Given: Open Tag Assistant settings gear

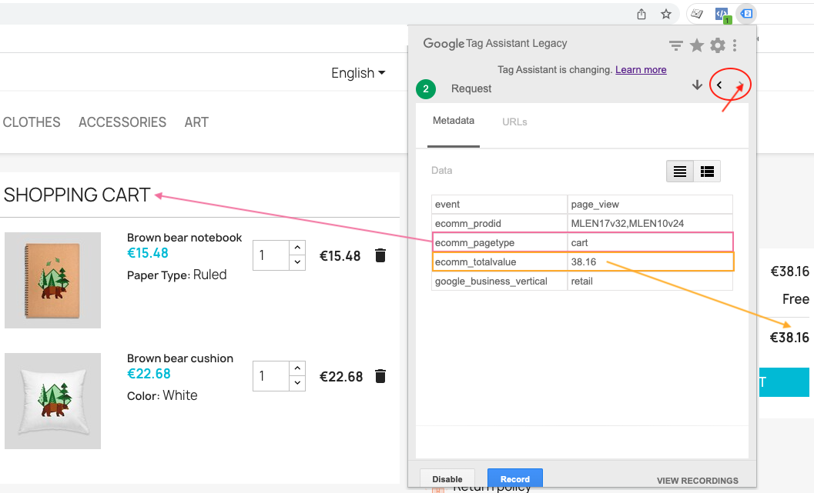Looking at the screenshot, I should [717, 45].
